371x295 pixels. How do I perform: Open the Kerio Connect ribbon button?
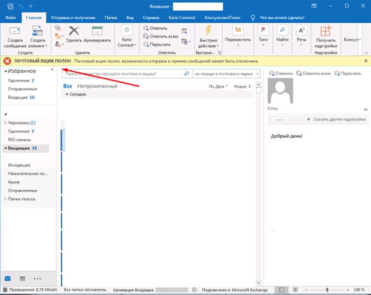point(127,36)
